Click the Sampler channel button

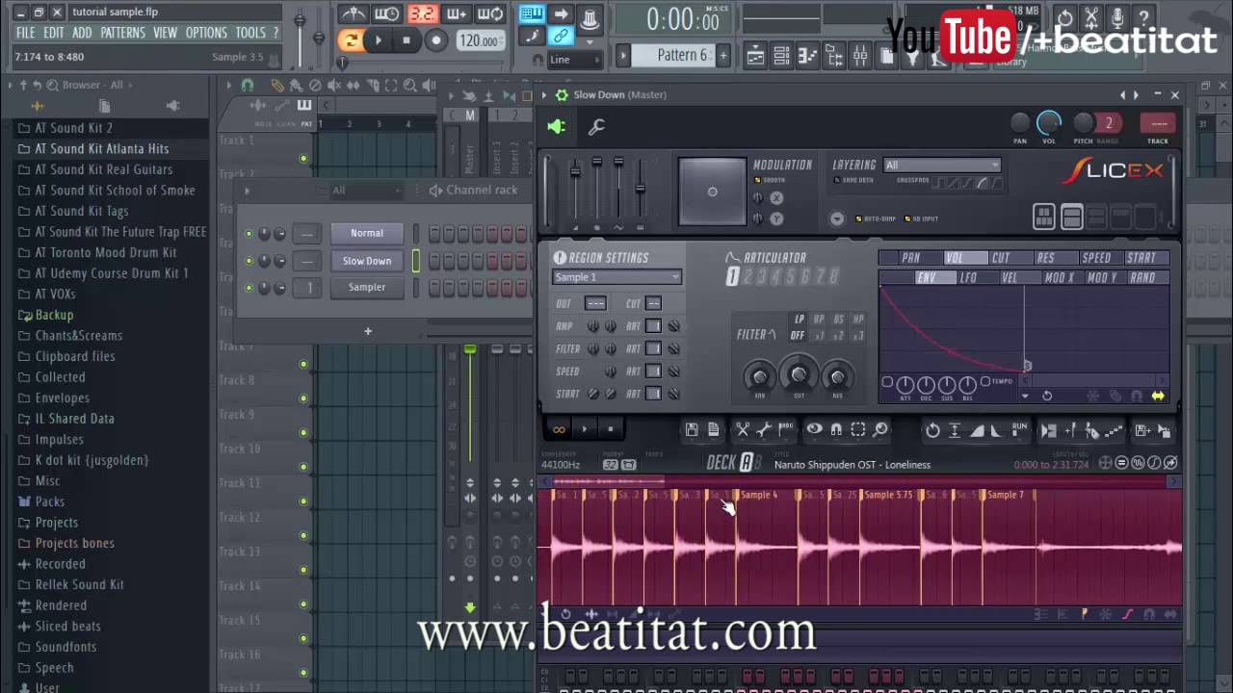click(367, 287)
